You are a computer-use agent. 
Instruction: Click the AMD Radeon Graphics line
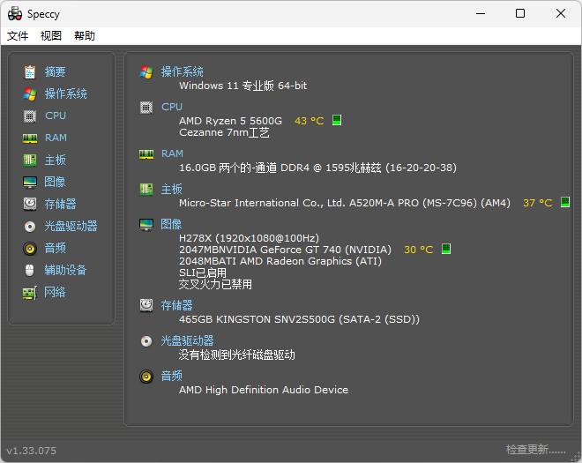click(x=280, y=261)
